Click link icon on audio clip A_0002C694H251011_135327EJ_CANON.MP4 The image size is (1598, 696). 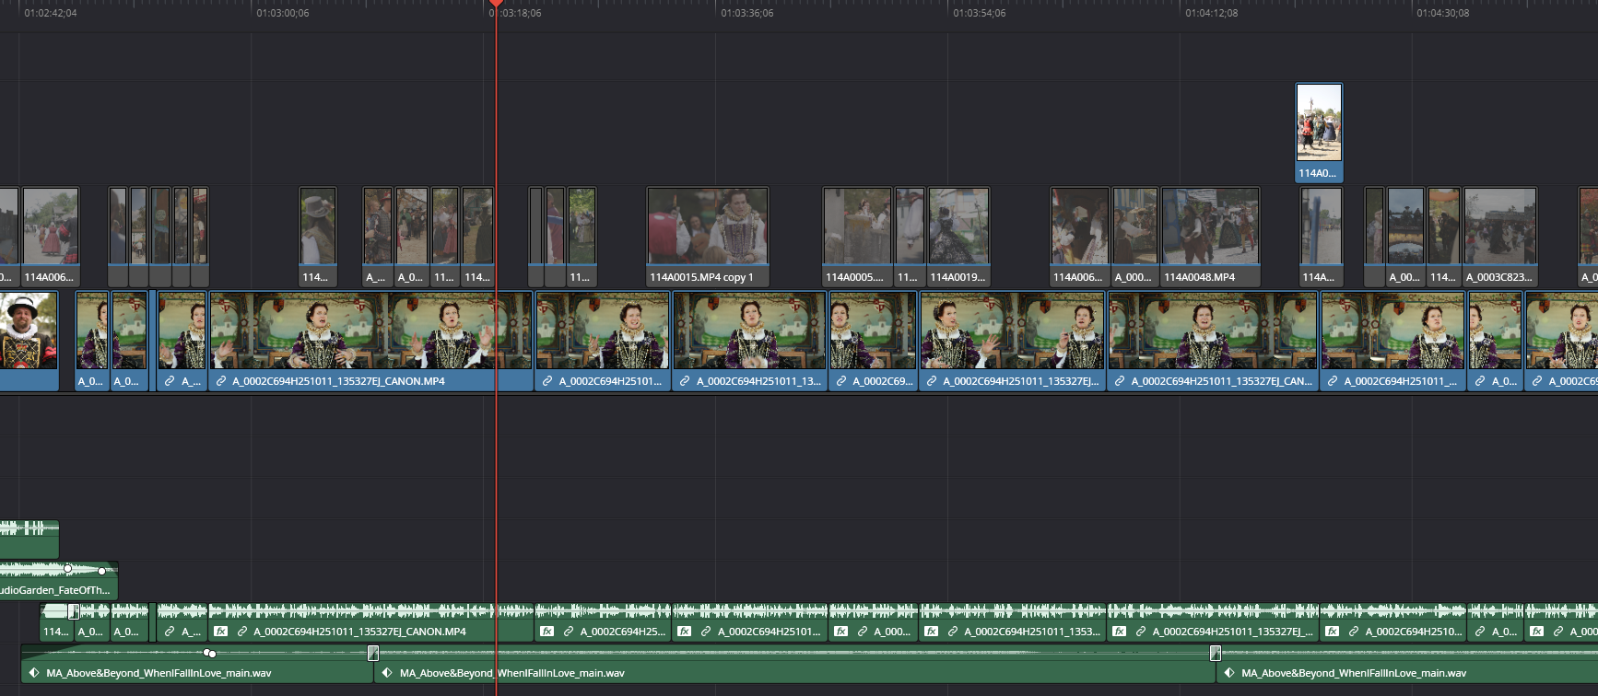click(x=242, y=632)
